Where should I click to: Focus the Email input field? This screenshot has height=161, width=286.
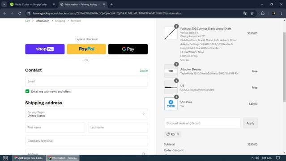[86, 81]
